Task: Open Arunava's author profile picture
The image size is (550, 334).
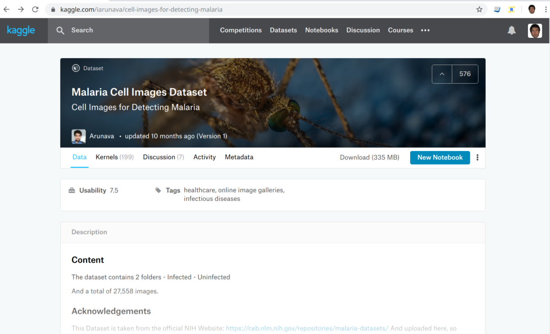Action: [78, 136]
